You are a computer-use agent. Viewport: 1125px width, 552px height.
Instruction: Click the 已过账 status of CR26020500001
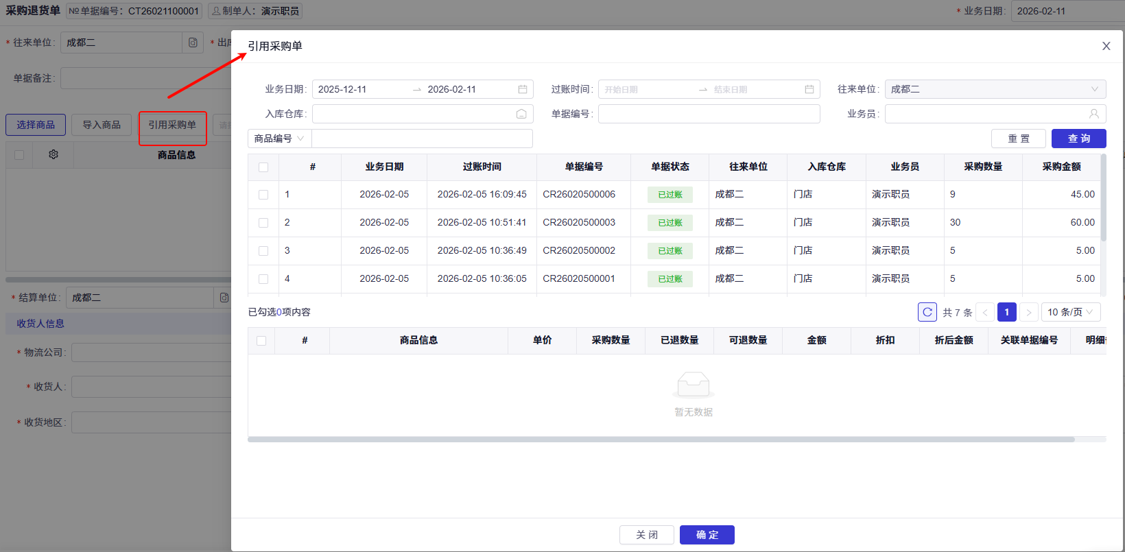[670, 279]
